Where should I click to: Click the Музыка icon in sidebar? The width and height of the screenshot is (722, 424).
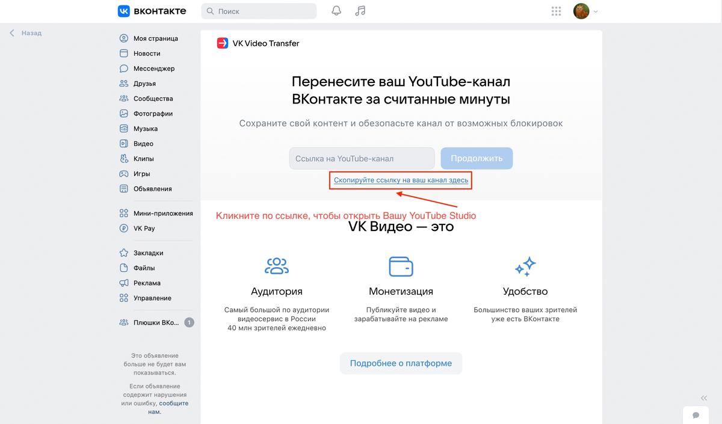pyautogui.click(x=124, y=129)
